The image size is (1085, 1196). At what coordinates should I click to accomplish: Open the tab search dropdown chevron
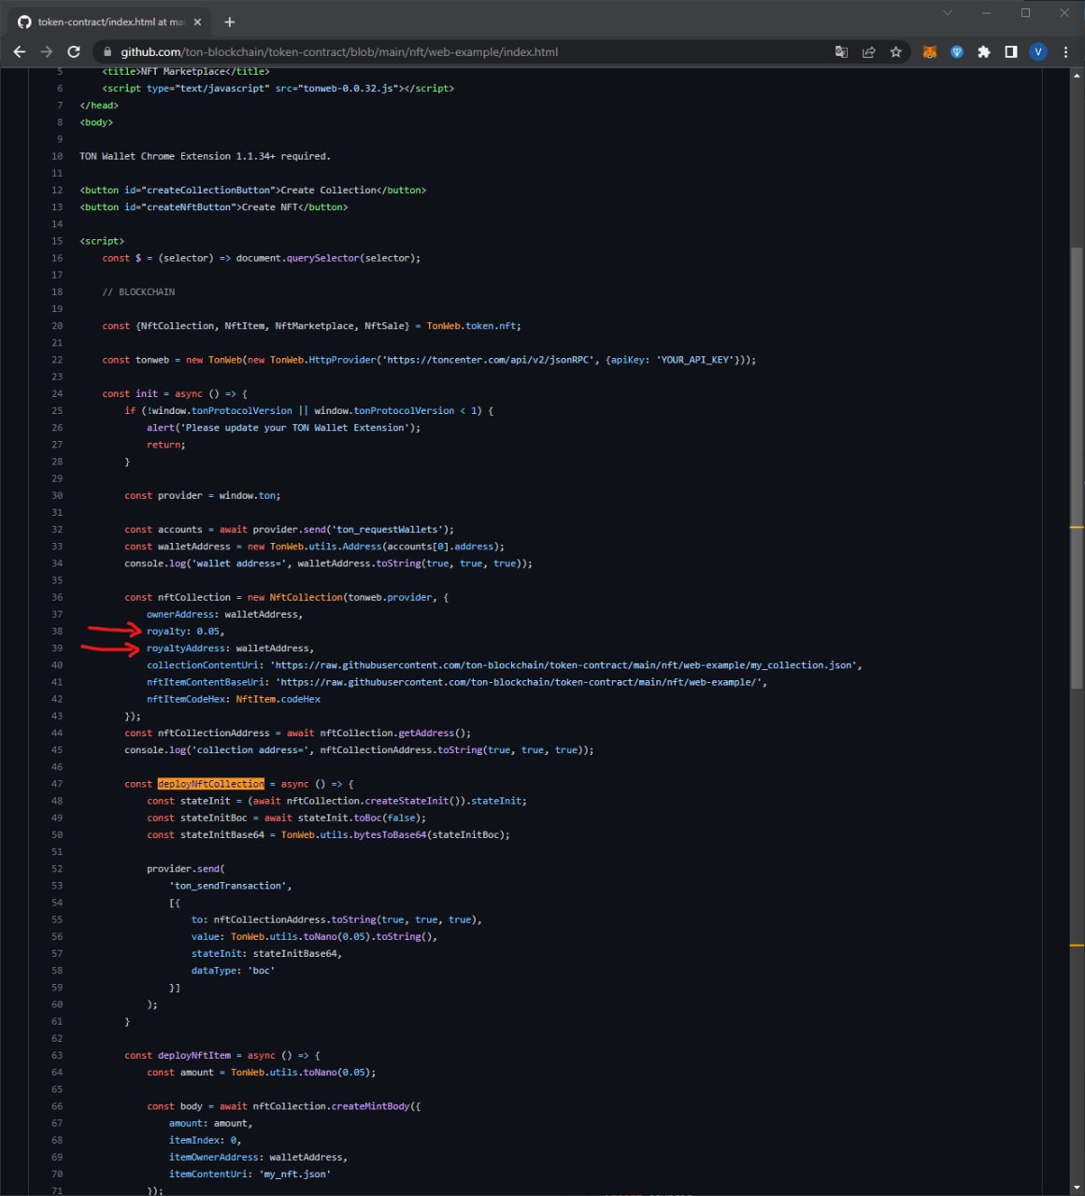coord(948,13)
